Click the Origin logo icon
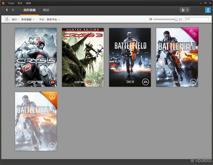 3,3
